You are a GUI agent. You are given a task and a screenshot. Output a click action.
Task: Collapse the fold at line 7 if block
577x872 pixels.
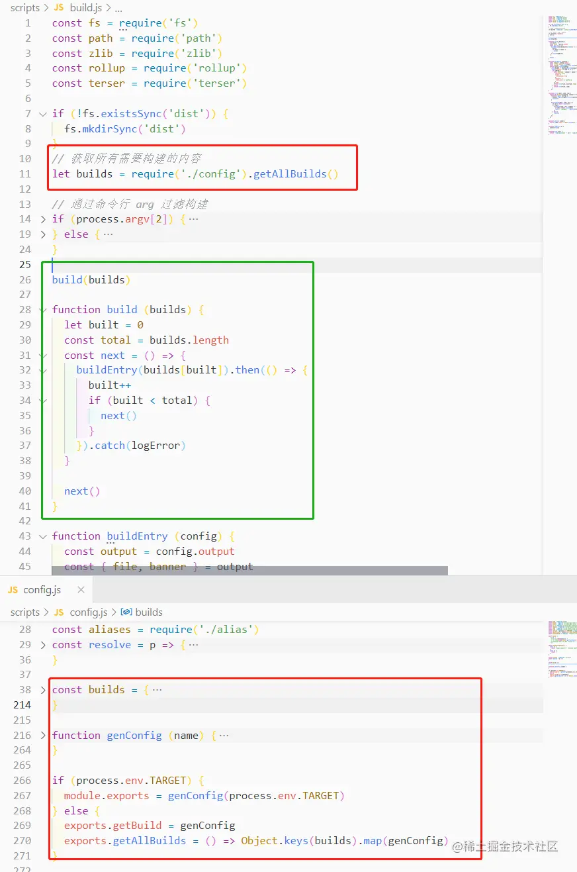[43, 114]
